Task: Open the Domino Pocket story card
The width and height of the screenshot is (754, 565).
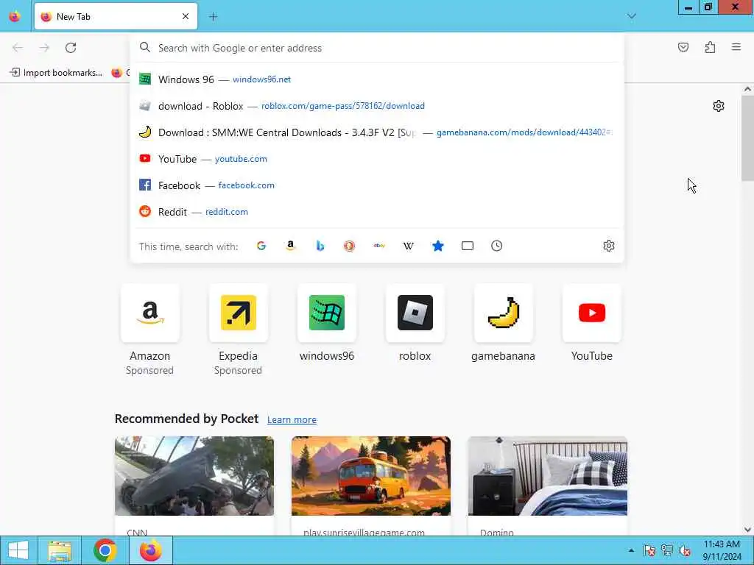Action: point(548,486)
